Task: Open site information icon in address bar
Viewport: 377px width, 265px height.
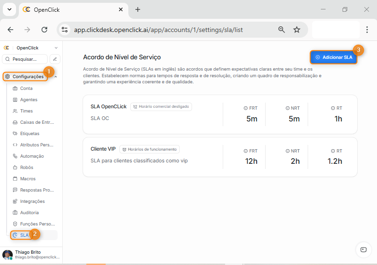Action: 65,30
